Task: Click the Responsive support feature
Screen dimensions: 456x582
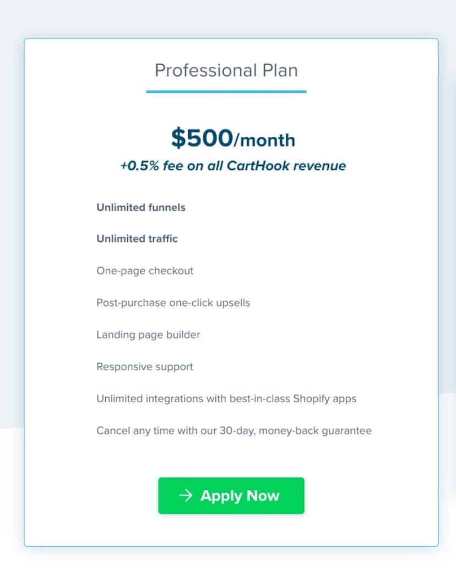Action: point(144,366)
